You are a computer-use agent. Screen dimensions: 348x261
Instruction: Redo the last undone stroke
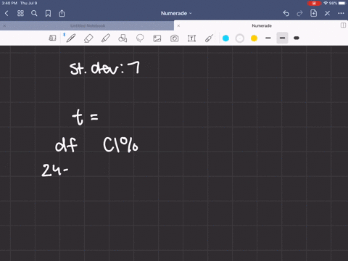point(299,13)
